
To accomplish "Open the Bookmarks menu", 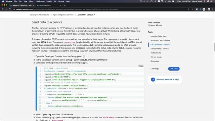I will coord(40,1).
